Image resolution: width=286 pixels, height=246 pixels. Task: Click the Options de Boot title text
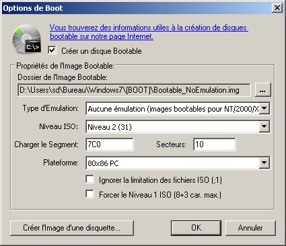(33, 8)
